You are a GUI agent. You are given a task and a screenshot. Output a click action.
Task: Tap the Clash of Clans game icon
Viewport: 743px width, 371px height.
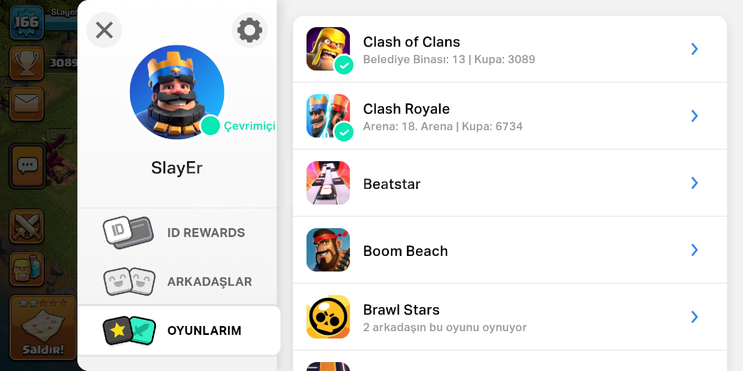pos(328,49)
